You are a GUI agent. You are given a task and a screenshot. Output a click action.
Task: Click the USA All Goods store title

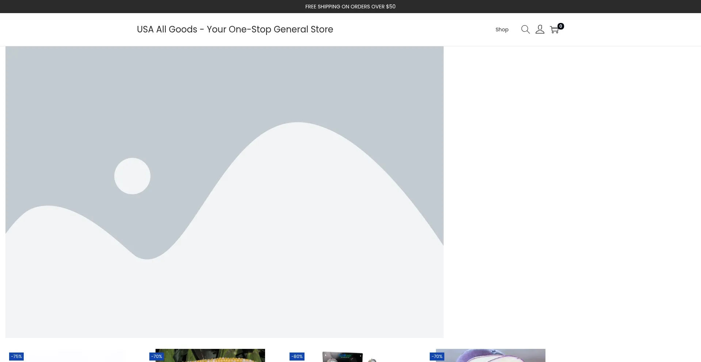pyautogui.click(x=235, y=29)
